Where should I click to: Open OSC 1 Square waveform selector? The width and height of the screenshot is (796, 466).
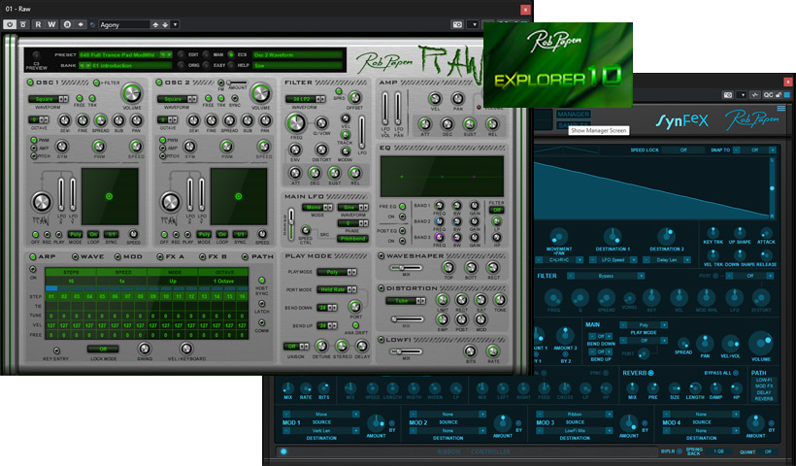(x=49, y=99)
